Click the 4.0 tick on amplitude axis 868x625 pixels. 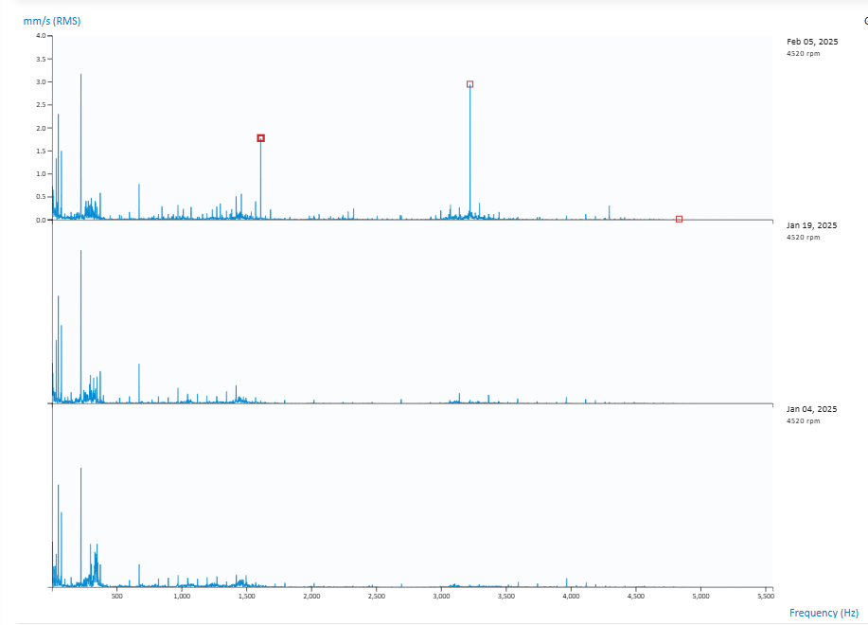[x=41, y=36]
